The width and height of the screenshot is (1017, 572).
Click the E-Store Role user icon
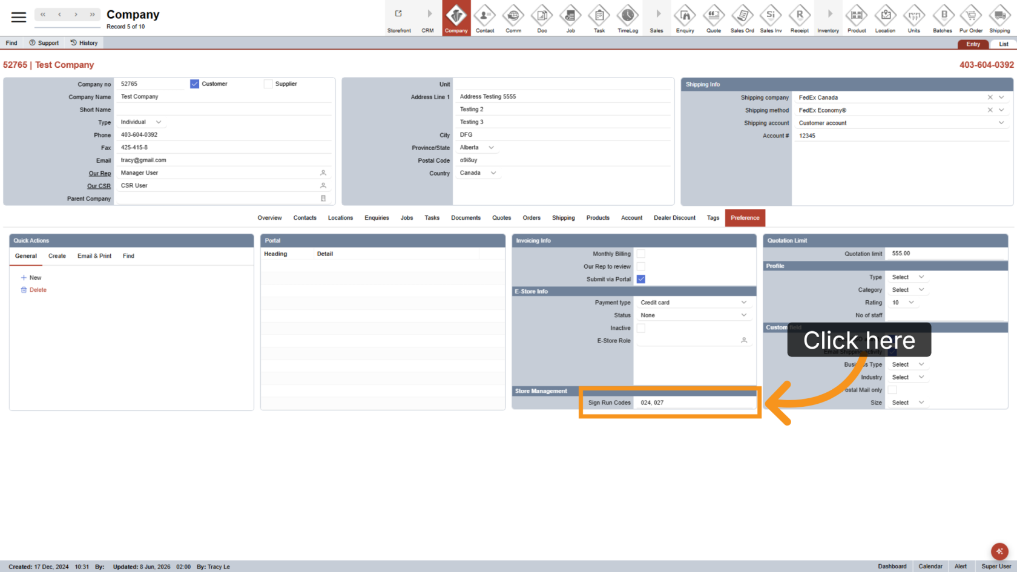pyautogui.click(x=744, y=341)
